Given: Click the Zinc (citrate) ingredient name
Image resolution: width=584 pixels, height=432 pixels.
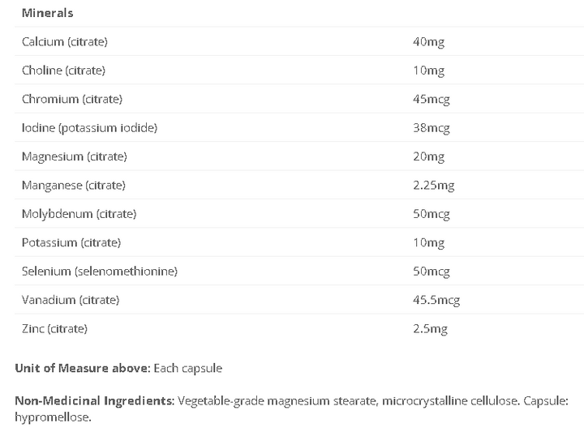Looking at the screenshot, I should pos(55,328).
